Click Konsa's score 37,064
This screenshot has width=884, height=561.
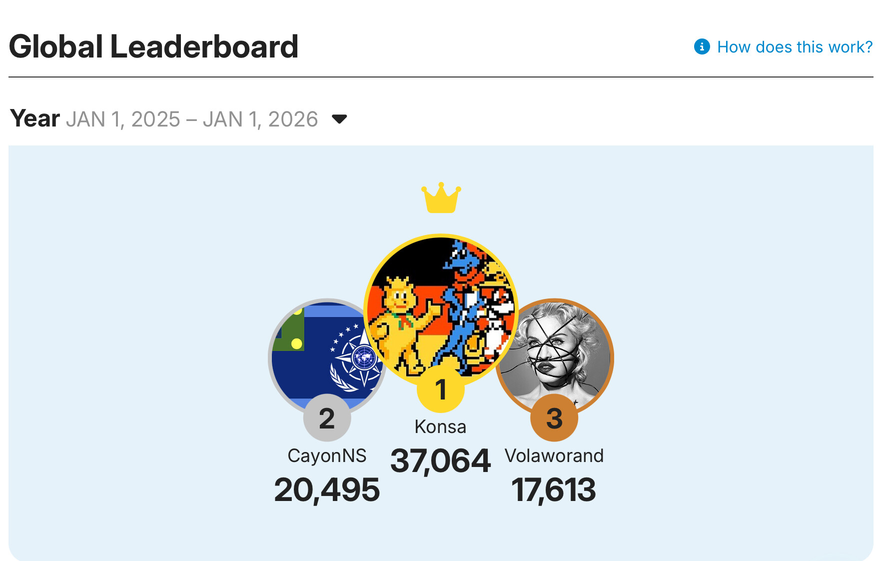440,461
